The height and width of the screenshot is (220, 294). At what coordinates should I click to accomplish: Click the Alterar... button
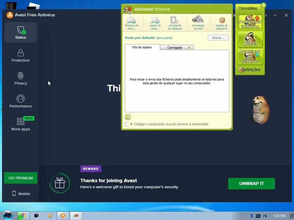coord(218,38)
